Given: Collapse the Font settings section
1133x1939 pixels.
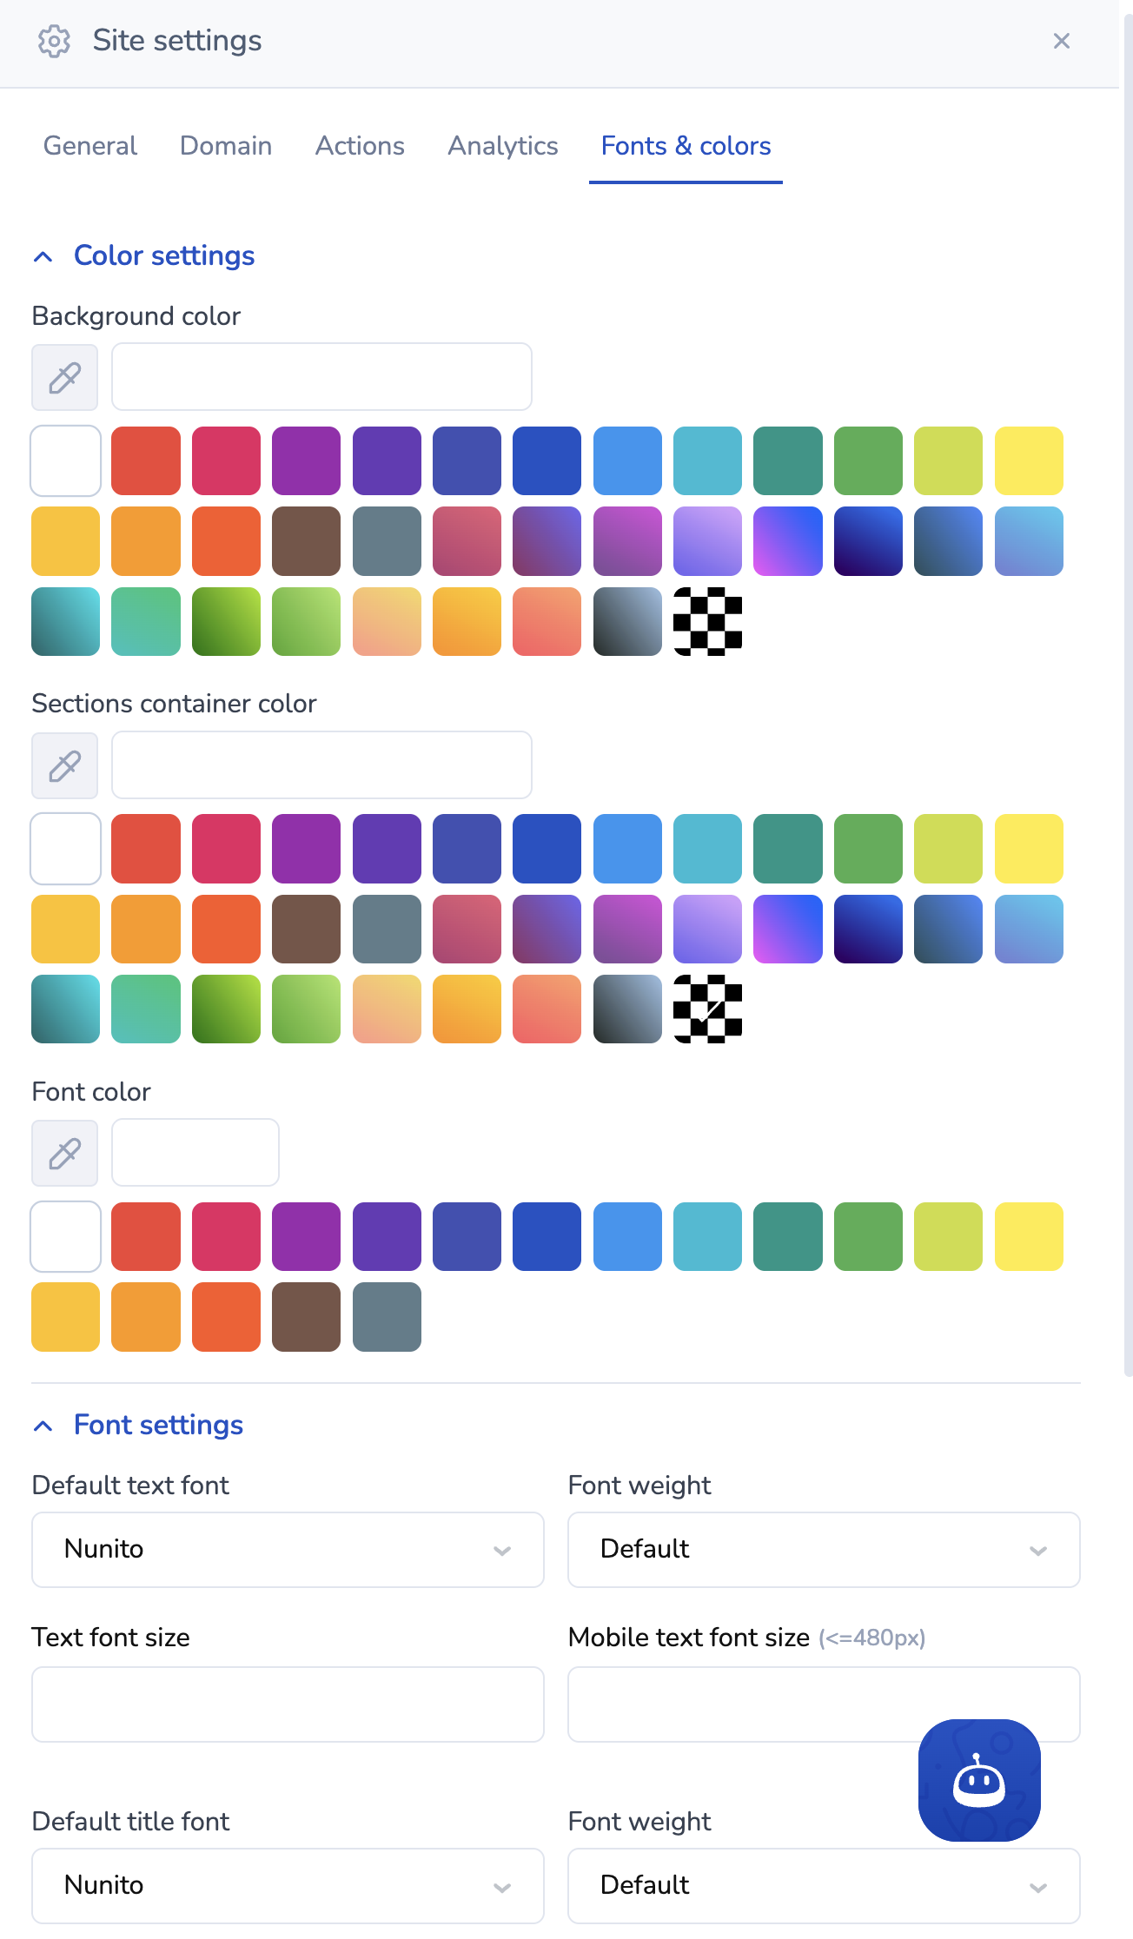Looking at the screenshot, I should (43, 1426).
